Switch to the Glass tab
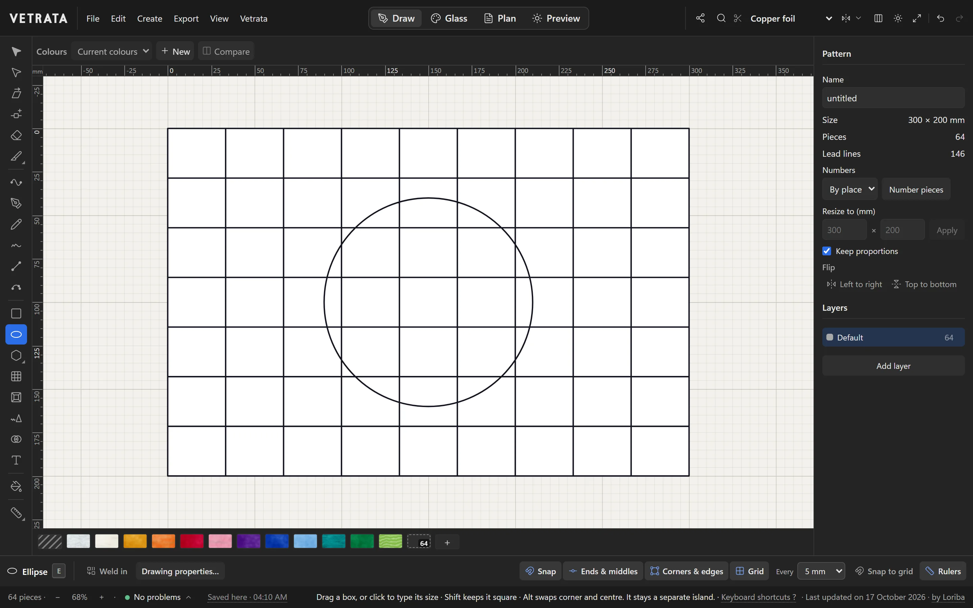Screen dimensions: 973x608 [449, 18]
